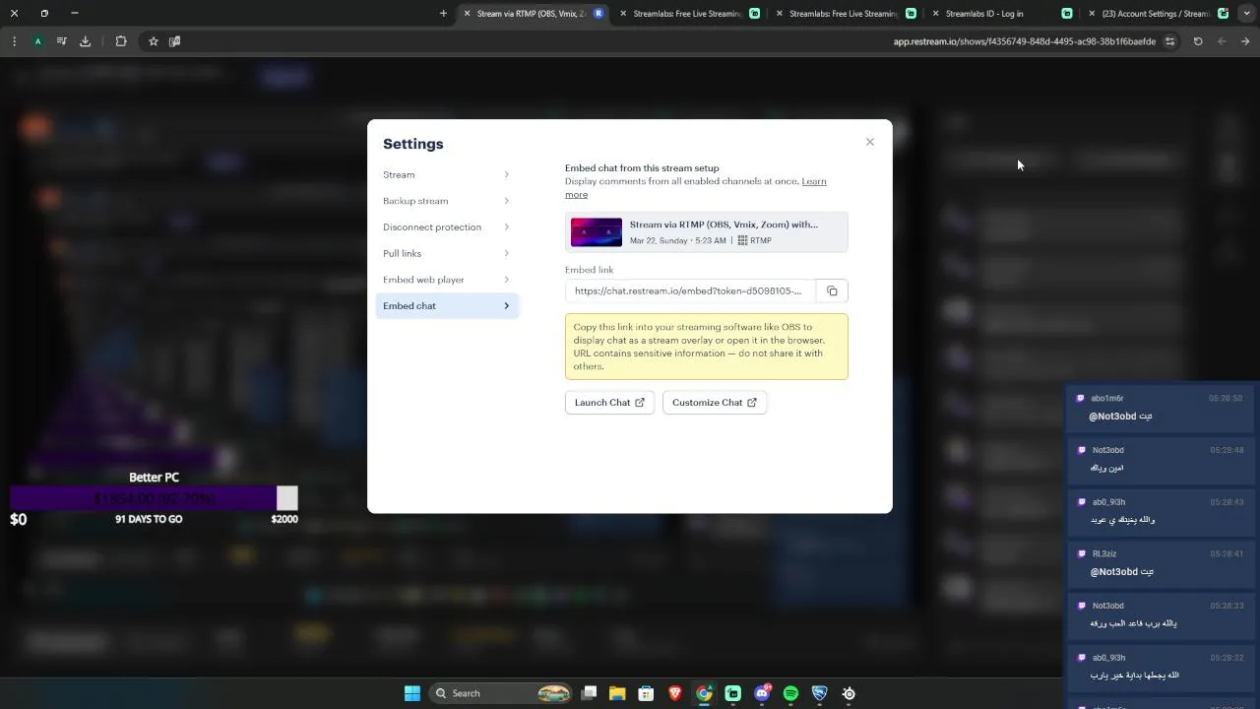Close the Stream via RTMP tab

[468, 14]
